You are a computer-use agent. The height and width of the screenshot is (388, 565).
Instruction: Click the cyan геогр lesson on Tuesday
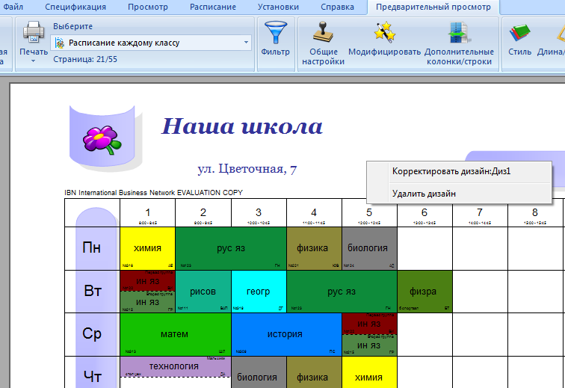259,292
